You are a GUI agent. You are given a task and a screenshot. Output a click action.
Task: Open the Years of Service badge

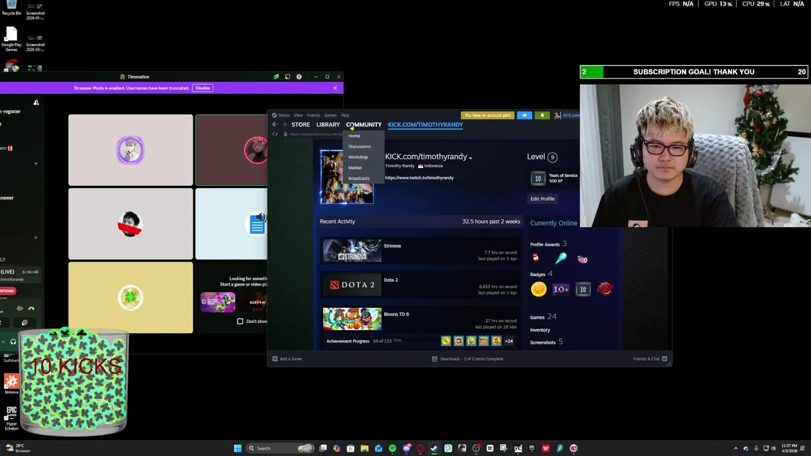coord(538,179)
